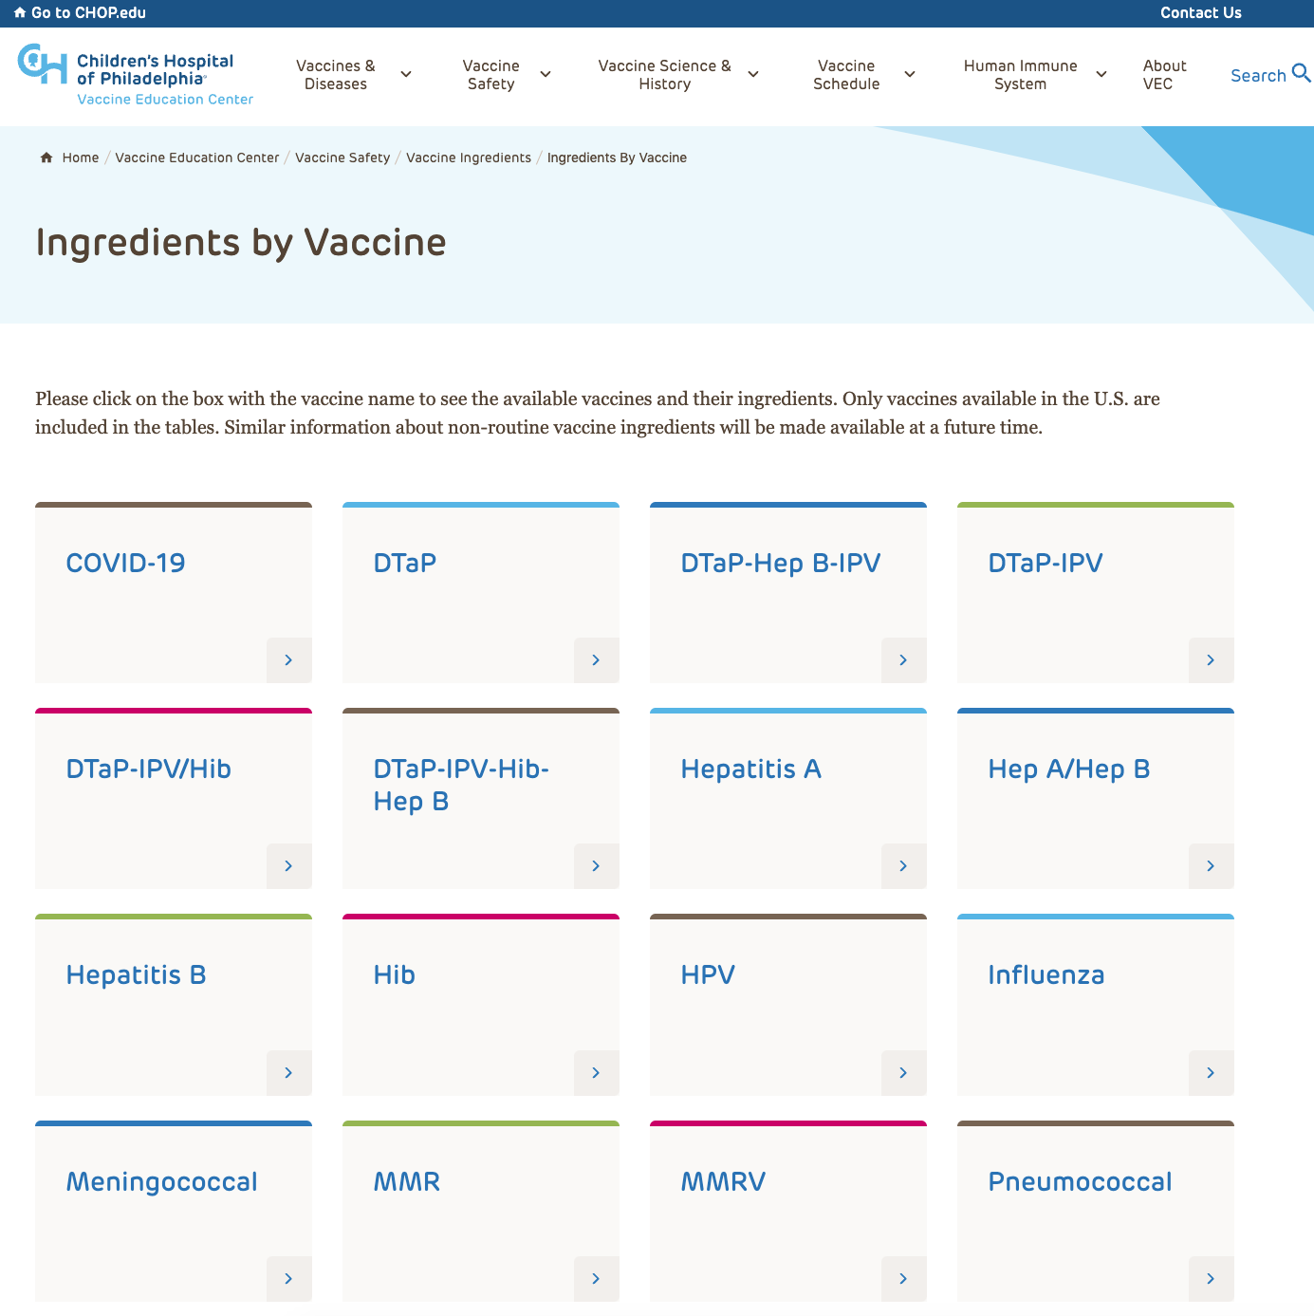Expand the Vaccine Safety dropdown chevron
This screenshot has width=1314, height=1316.
pyautogui.click(x=546, y=74)
